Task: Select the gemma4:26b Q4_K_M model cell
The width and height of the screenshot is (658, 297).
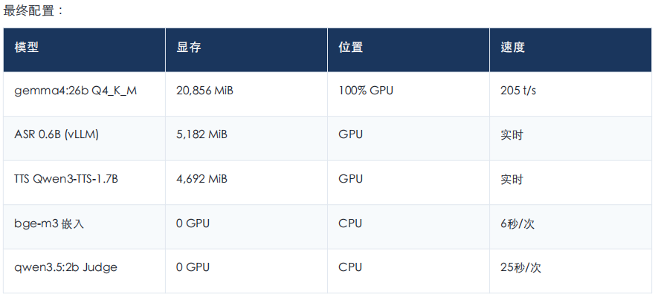Action: pyautogui.click(x=76, y=91)
